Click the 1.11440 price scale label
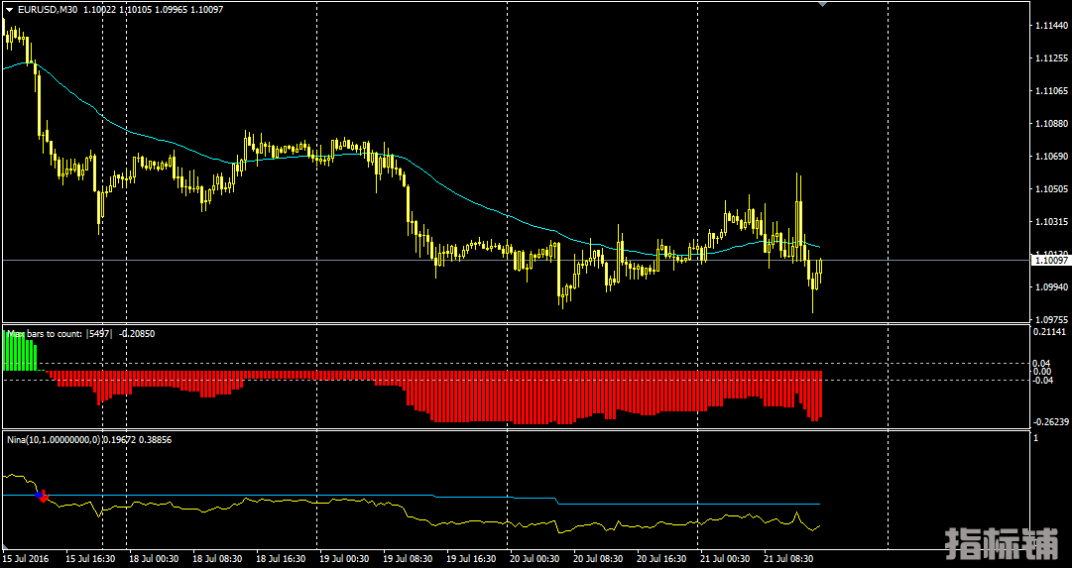Viewport: 1072px width, 568px height. (1050, 25)
